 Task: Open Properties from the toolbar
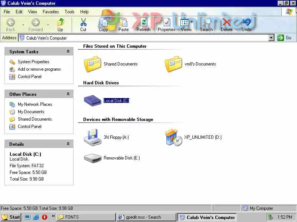[x=166, y=25]
